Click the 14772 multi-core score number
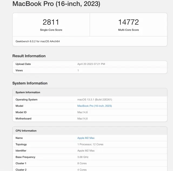The image size is (173, 171). (x=128, y=22)
